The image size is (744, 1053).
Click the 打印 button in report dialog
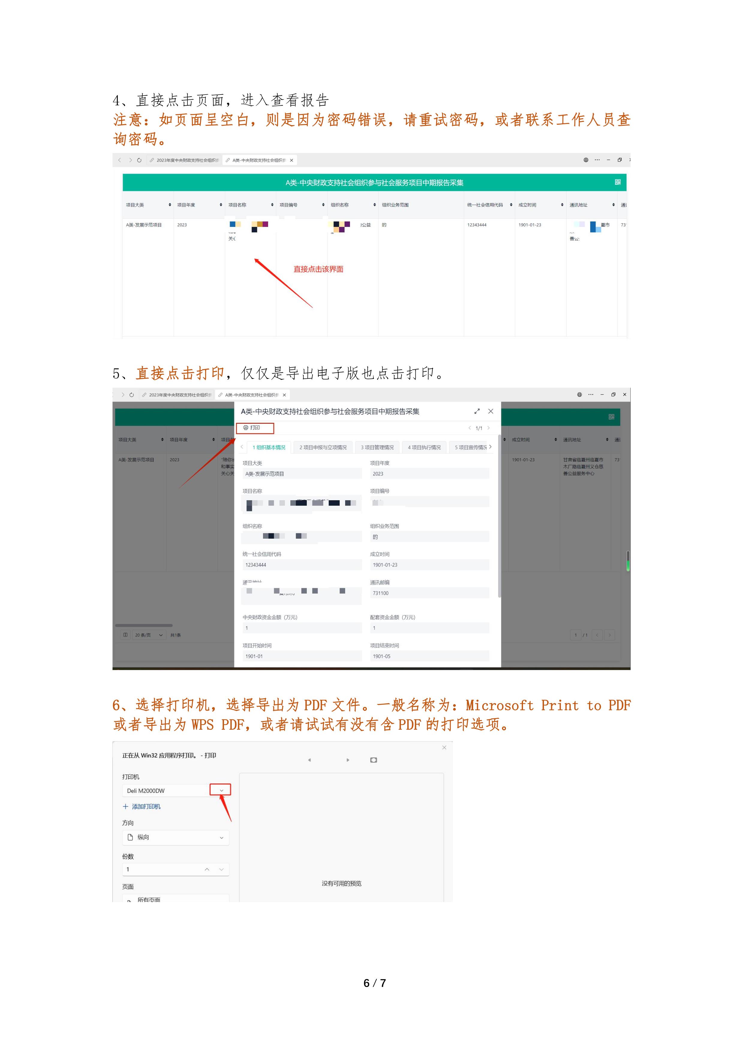tap(255, 428)
